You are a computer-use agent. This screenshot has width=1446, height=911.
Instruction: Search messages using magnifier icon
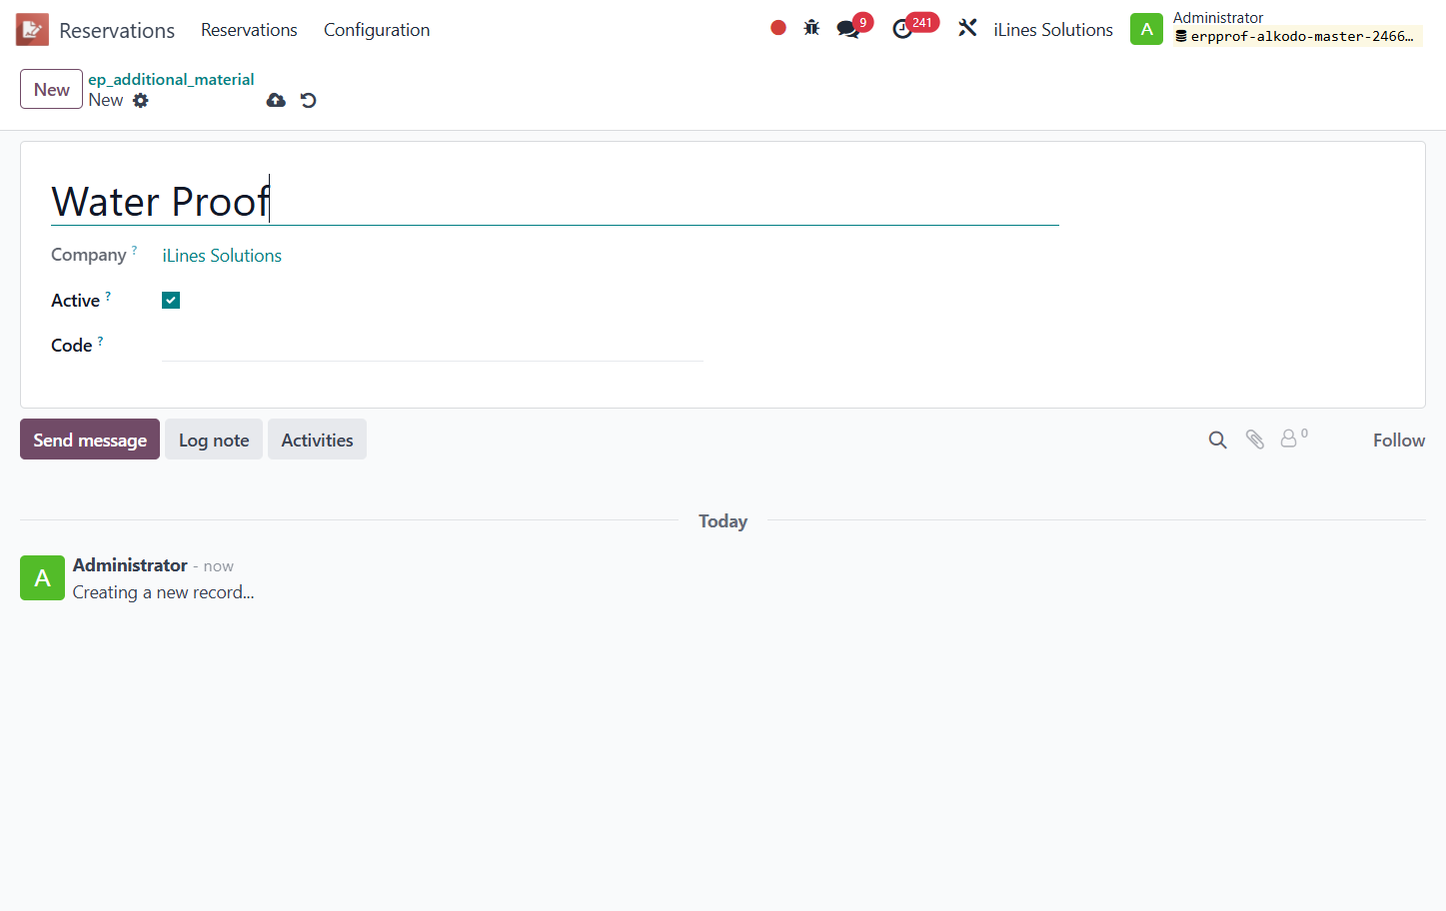pyautogui.click(x=1217, y=440)
